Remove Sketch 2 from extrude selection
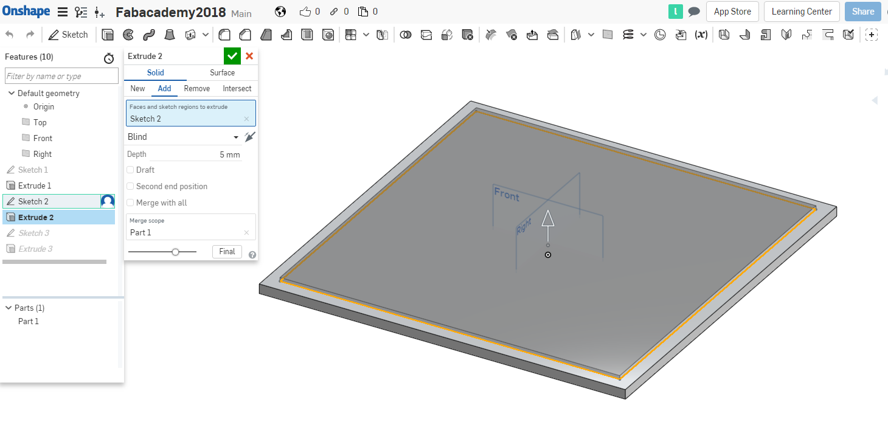This screenshot has width=888, height=447. 246,119
